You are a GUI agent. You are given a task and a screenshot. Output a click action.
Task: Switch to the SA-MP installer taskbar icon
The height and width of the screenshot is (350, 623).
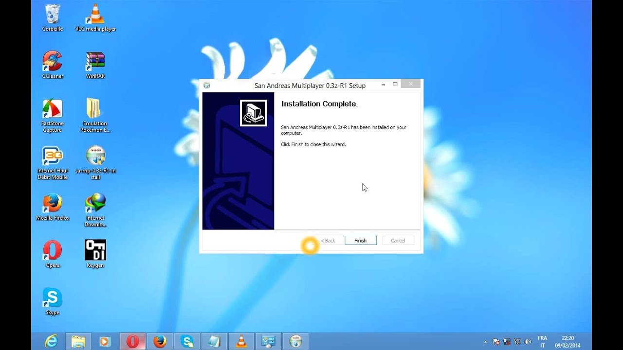(x=296, y=341)
